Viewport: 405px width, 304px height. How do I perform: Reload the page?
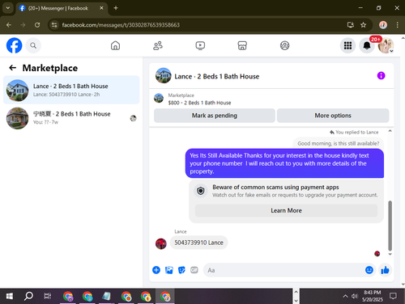pyautogui.click(x=37, y=25)
